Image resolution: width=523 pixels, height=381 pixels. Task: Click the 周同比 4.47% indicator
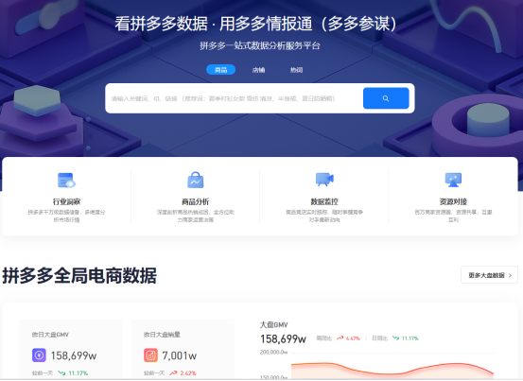click(339, 338)
